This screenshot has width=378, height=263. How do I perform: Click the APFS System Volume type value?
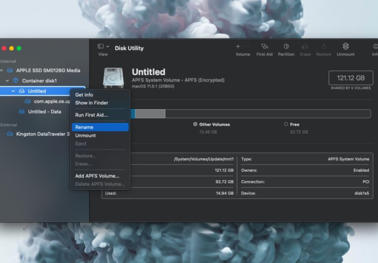click(348, 159)
